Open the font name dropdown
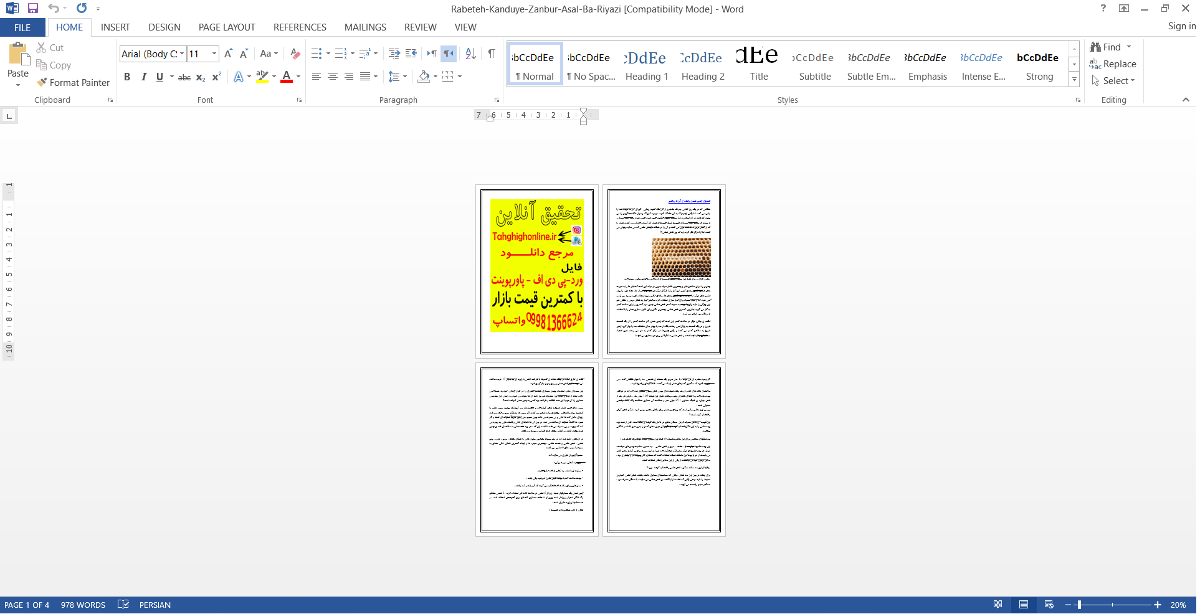The height and width of the screenshot is (614, 1200). [182, 54]
